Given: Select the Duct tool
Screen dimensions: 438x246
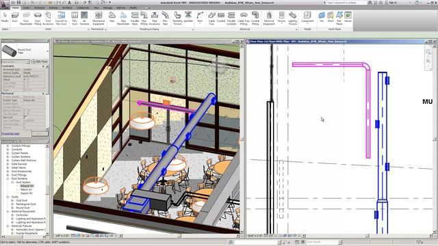Looking at the screenshot, I should 14,17.
